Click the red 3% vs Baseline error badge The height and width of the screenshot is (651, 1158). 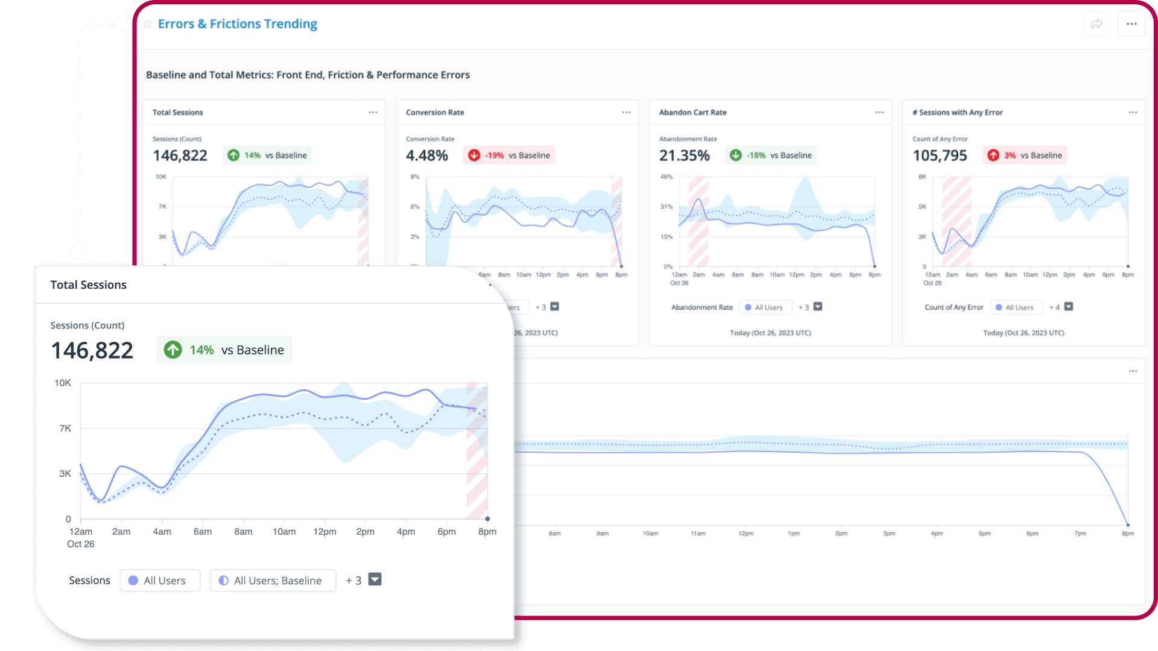1024,155
